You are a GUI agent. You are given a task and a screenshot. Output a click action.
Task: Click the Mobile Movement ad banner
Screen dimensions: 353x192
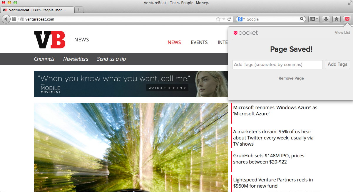click(x=131, y=84)
